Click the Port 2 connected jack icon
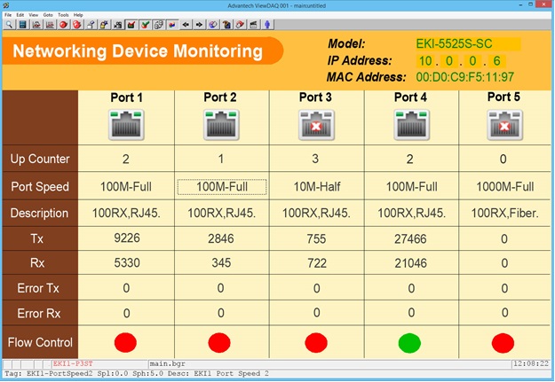Image resolution: width=555 pixels, height=382 pixels. tap(221, 125)
